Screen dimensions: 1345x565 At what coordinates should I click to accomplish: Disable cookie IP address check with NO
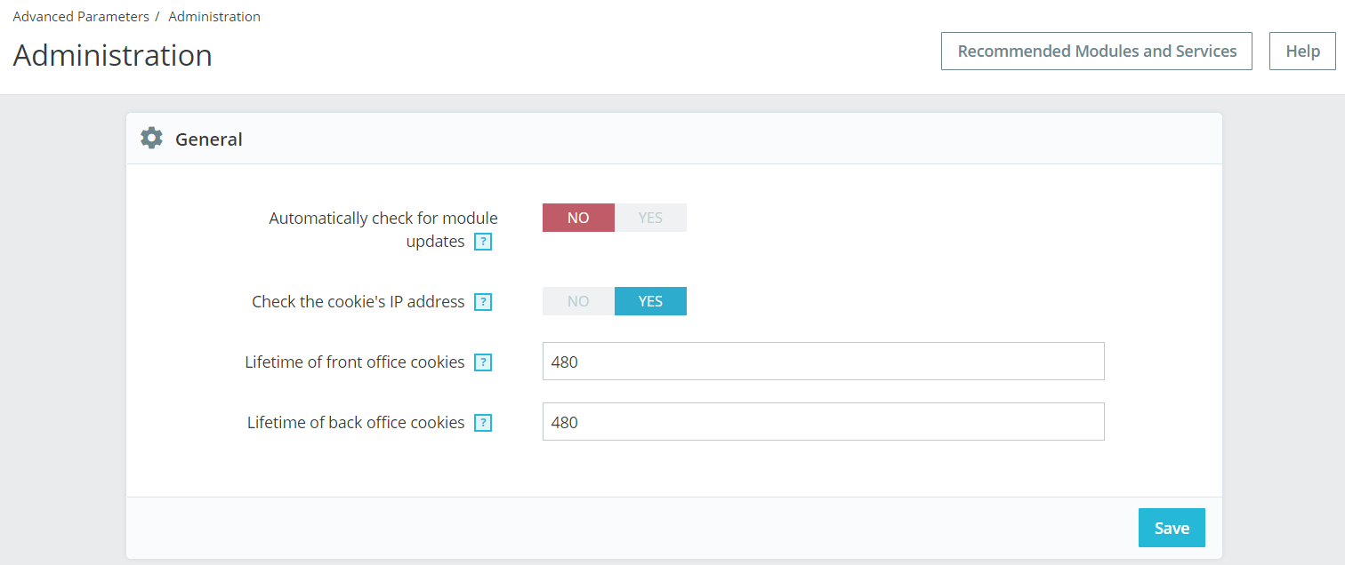pyautogui.click(x=578, y=301)
